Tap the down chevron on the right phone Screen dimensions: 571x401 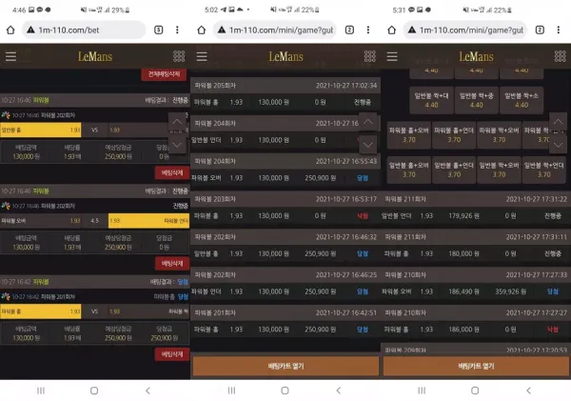pyautogui.click(x=558, y=145)
